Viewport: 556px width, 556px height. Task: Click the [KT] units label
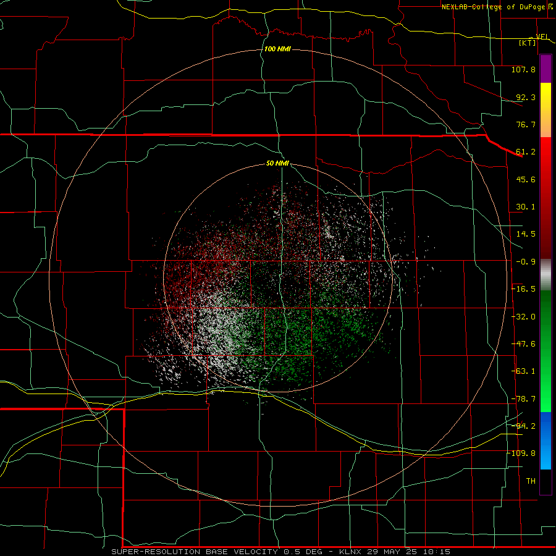[x=528, y=43]
